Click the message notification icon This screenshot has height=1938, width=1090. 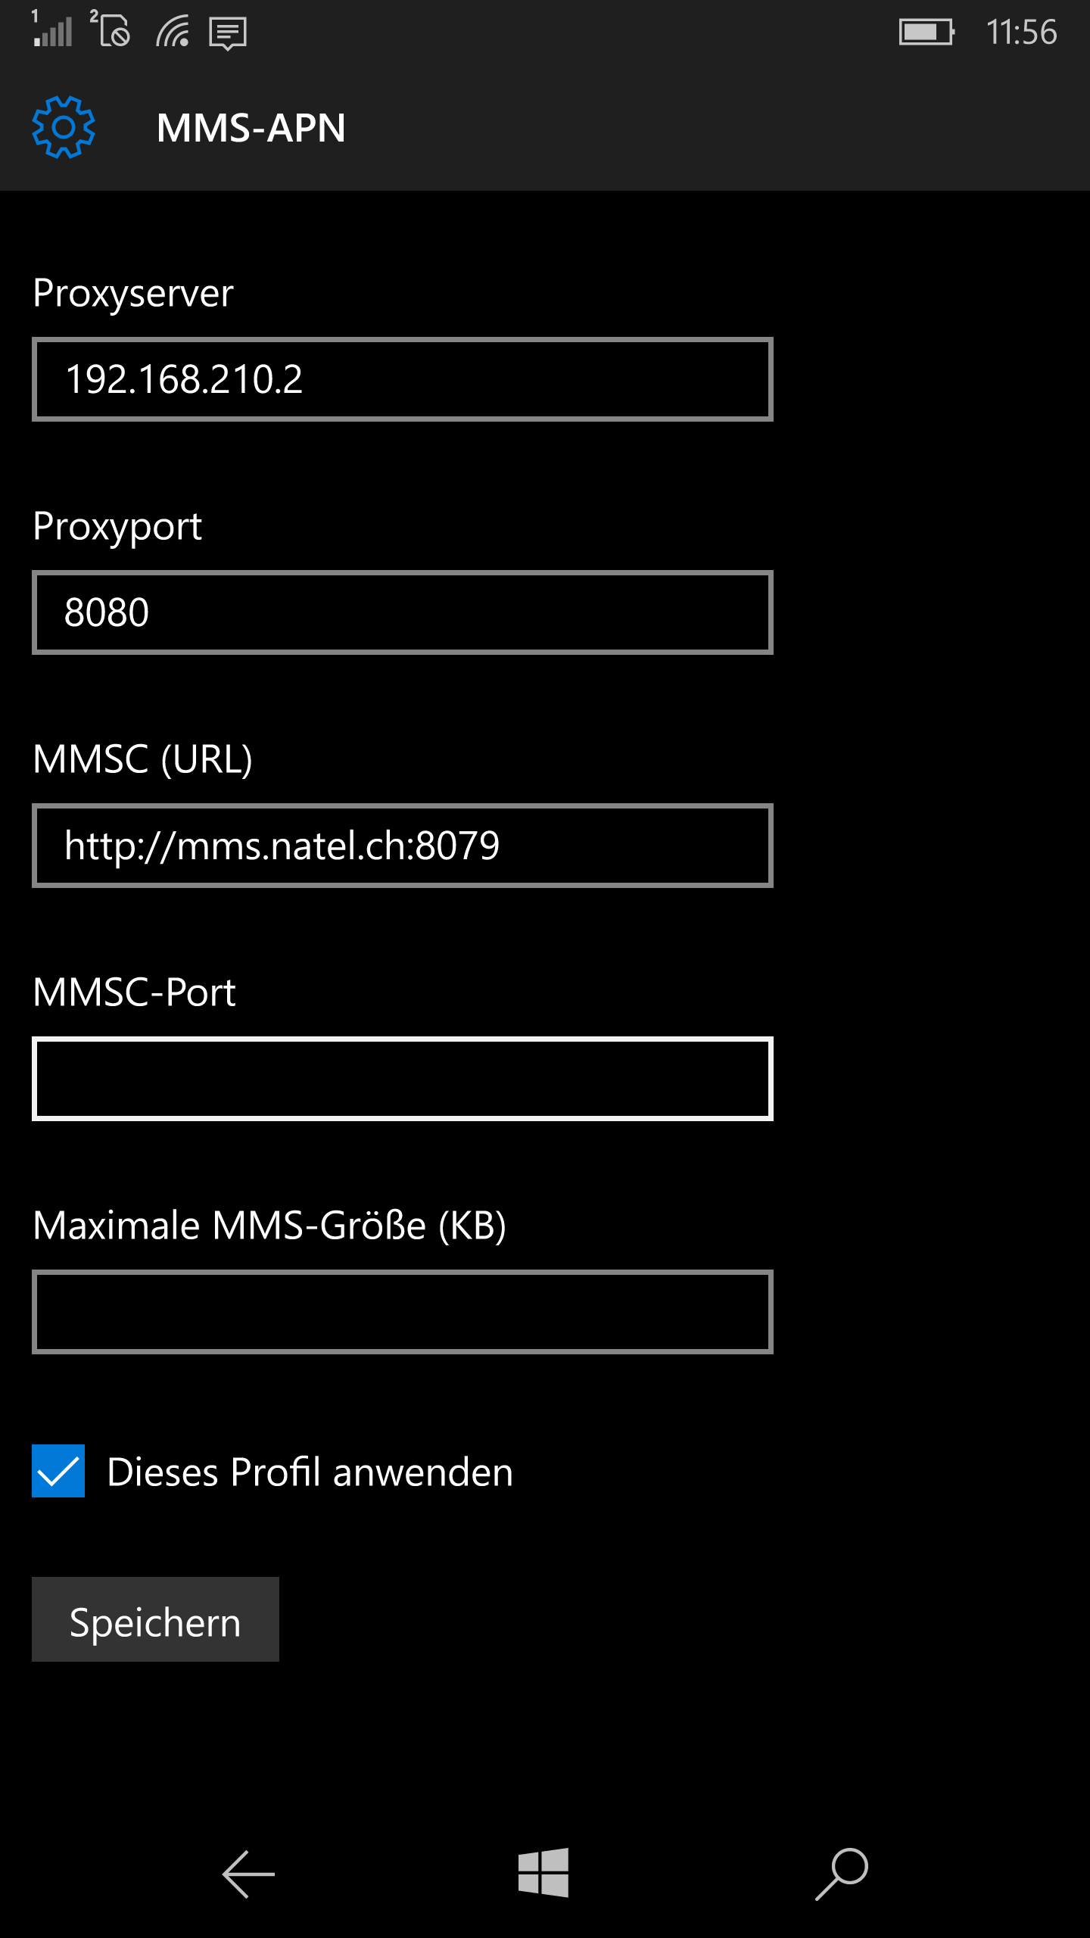pyautogui.click(x=229, y=32)
